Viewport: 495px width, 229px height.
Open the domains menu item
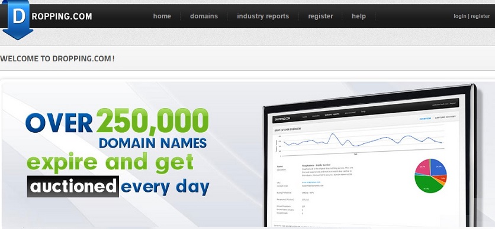click(204, 16)
